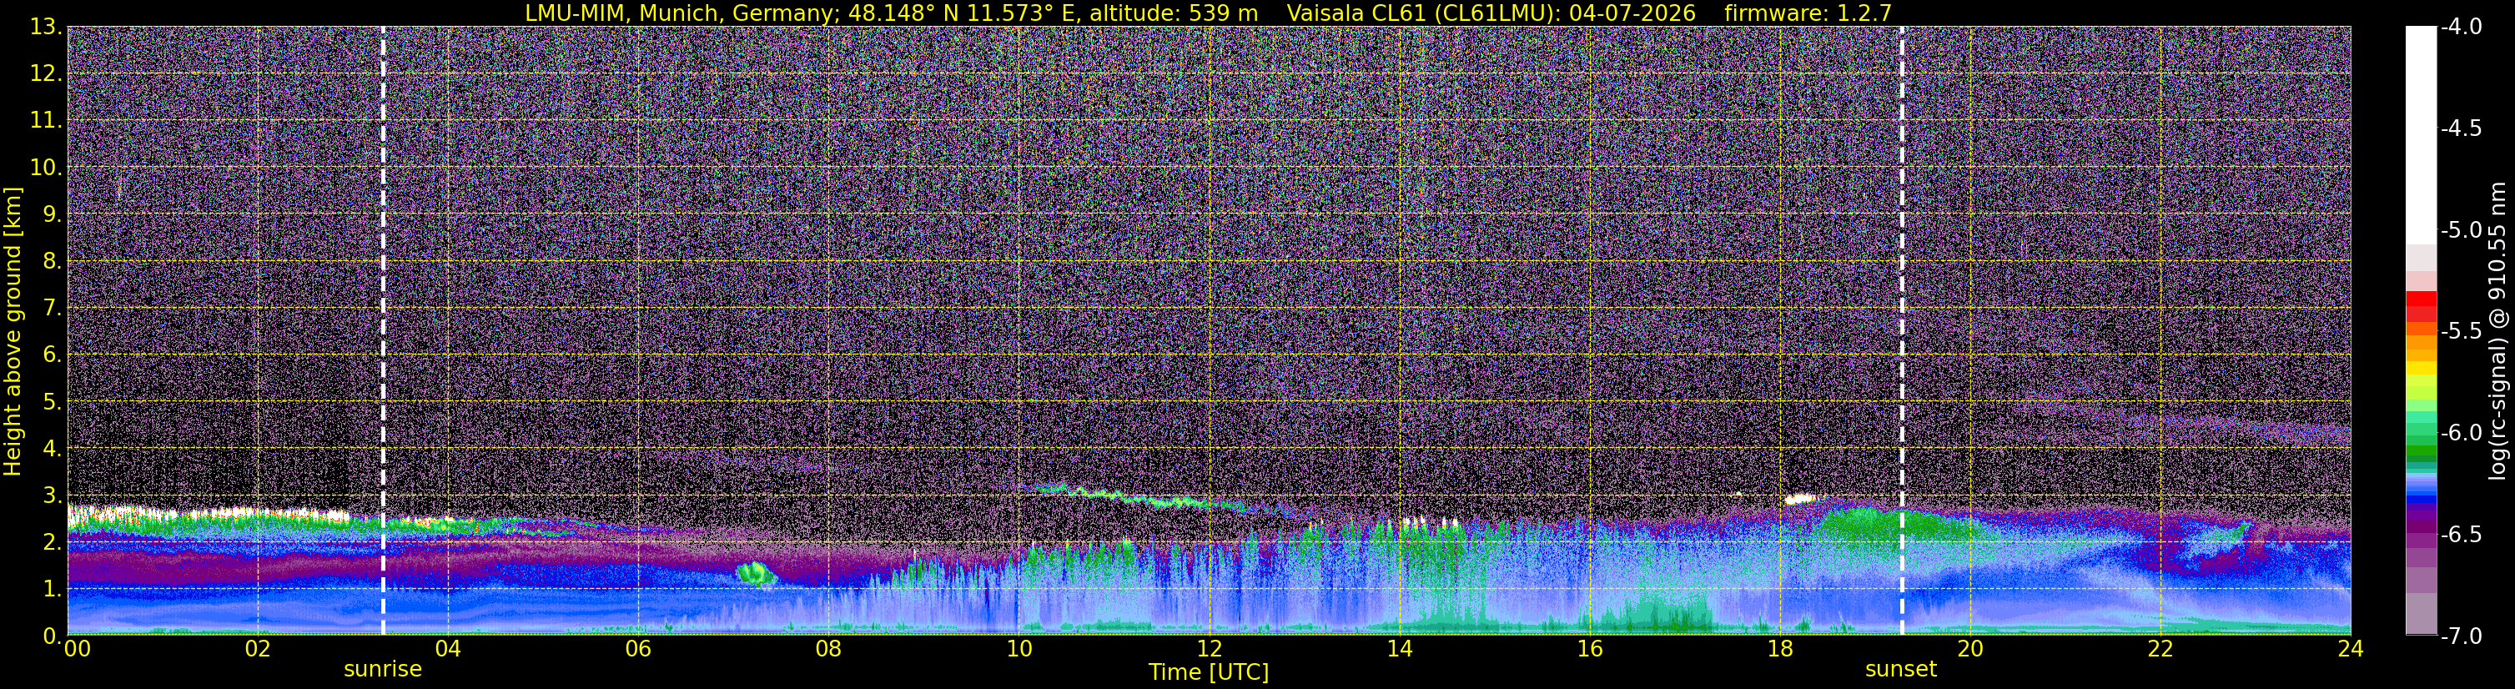
Task: Click the bright white cloud spot after 18 UTC
Action: (1801, 499)
